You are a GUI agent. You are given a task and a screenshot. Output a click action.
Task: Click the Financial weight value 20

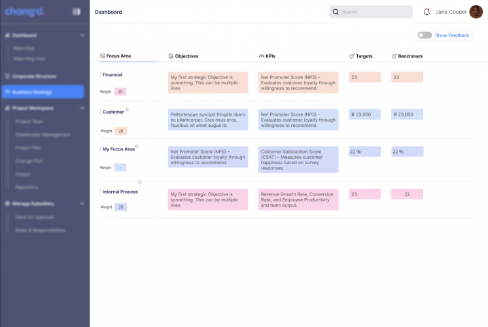(x=120, y=92)
